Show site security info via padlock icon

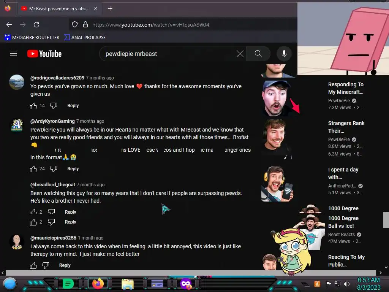point(85,25)
